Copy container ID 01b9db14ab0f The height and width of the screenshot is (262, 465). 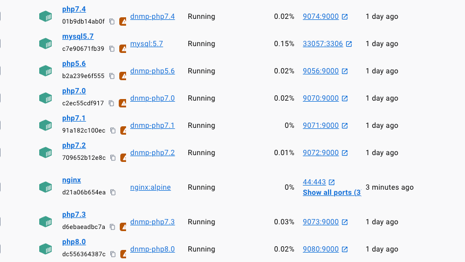tap(112, 21)
